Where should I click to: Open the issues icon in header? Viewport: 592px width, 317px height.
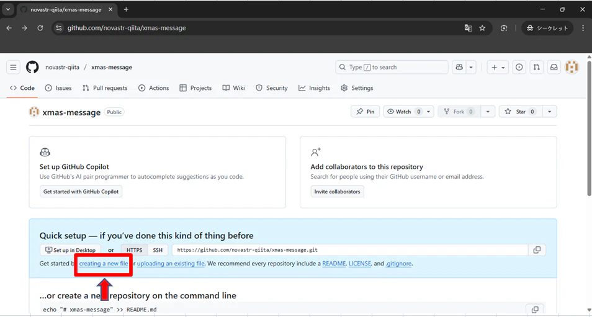519,68
